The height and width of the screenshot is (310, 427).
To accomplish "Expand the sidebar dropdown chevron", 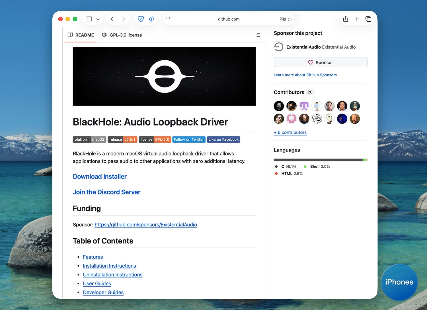I will [98, 19].
